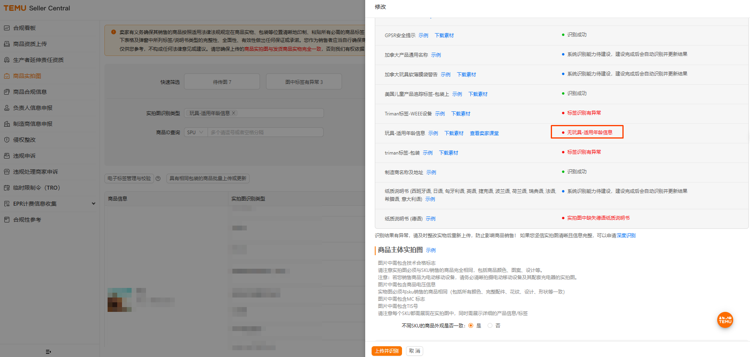Viewport: 750px width, 357px height.
Task: Click 查看卖家课堂 link for toy age info
Action: tap(484, 133)
